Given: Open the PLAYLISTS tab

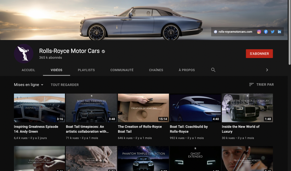Looking at the screenshot, I should pyautogui.click(x=86, y=70).
